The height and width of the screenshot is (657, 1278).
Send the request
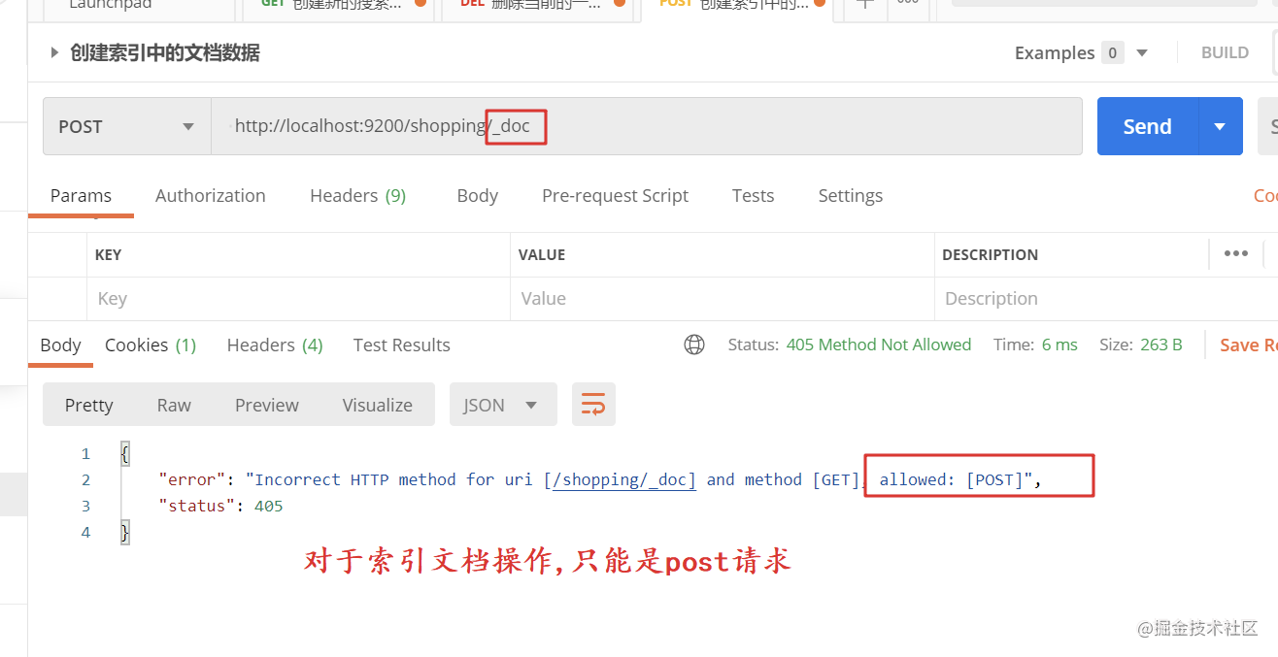tap(1148, 126)
